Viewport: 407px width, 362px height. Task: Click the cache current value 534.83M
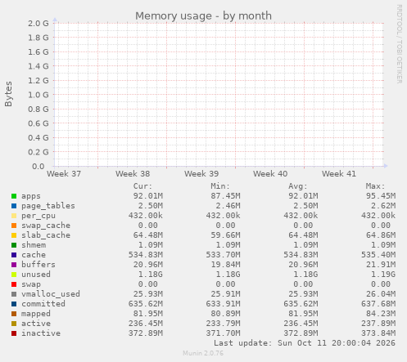[146, 255]
